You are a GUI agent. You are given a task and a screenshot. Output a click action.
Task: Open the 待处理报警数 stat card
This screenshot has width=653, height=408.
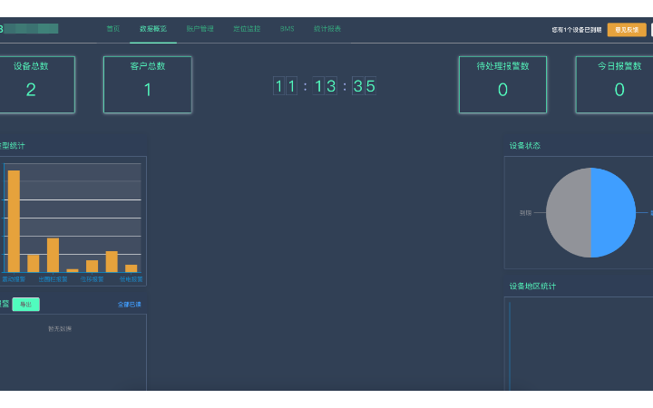tap(502, 84)
